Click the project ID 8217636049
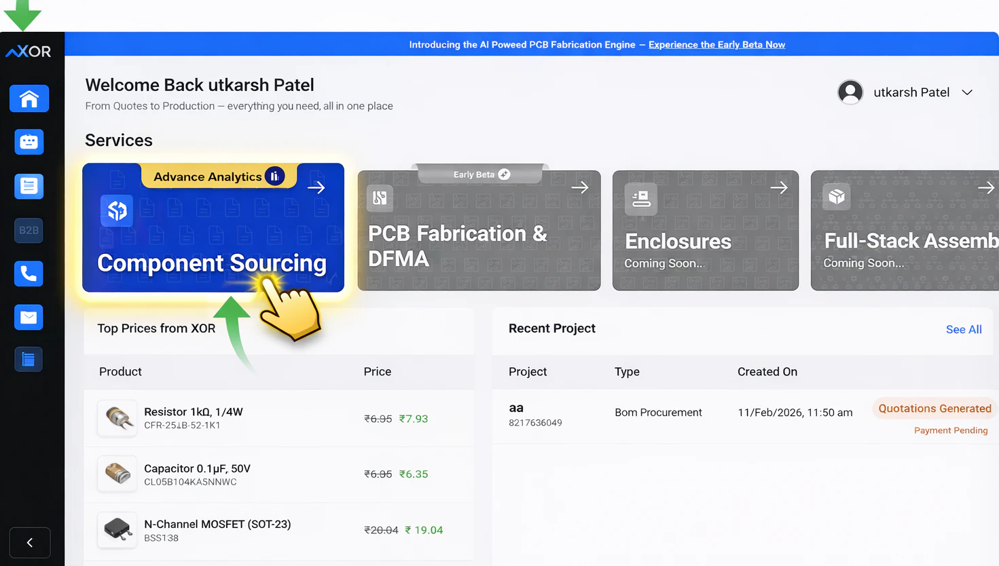The height and width of the screenshot is (566, 999). 535,423
